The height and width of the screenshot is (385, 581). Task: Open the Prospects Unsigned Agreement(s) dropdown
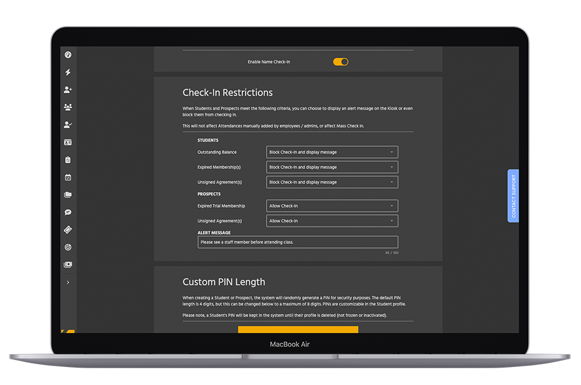[332, 221]
